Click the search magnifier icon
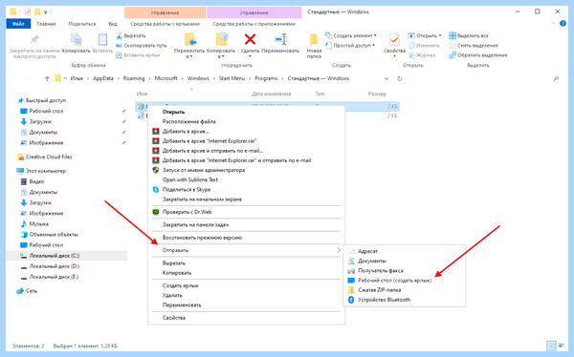This screenshot has width=574, height=357. click(556, 78)
